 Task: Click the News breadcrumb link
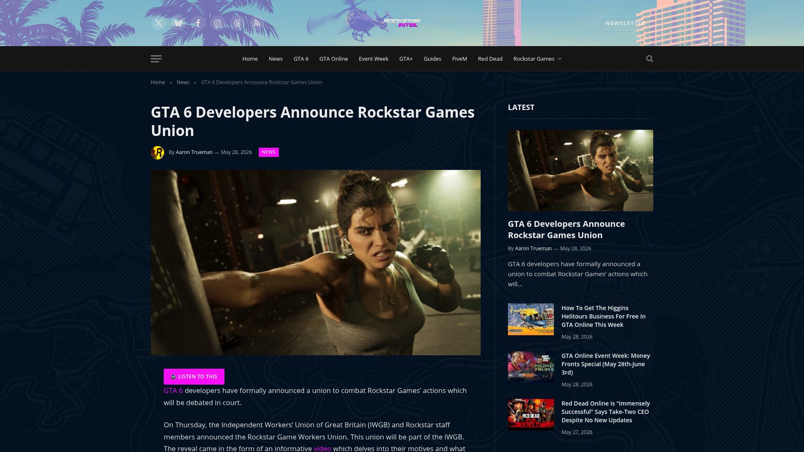coord(183,82)
